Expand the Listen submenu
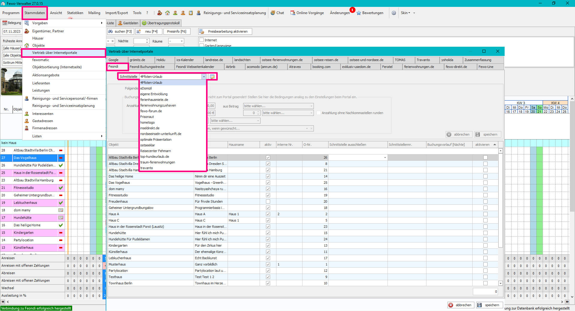Viewport: 575px width, 311px height. pyautogui.click(x=64, y=136)
